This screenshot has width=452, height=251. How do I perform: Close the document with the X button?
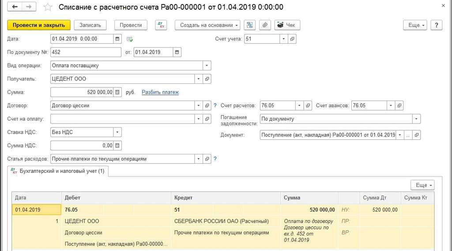(x=443, y=5)
